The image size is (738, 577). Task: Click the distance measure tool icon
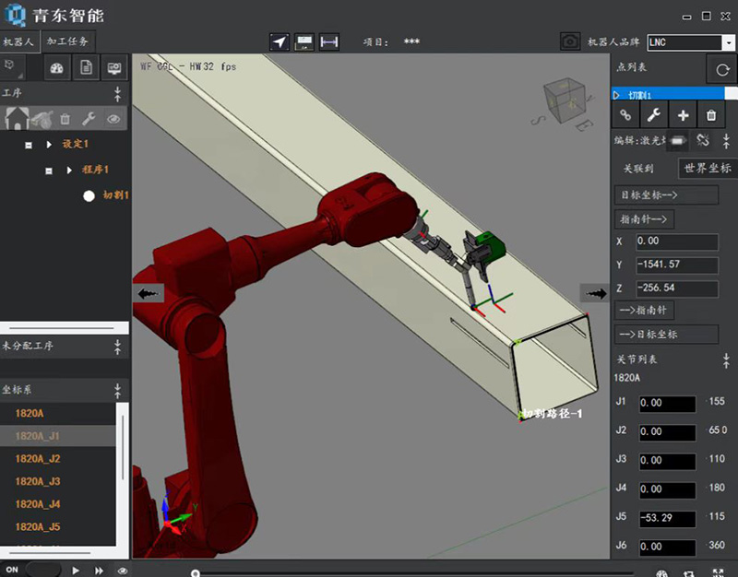[328, 42]
